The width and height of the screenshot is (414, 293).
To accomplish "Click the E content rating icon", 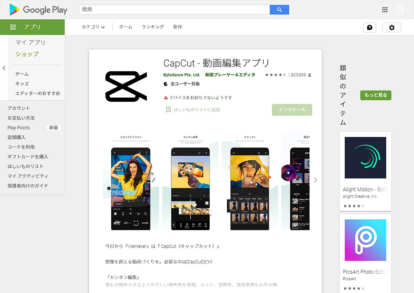I will 165,84.
